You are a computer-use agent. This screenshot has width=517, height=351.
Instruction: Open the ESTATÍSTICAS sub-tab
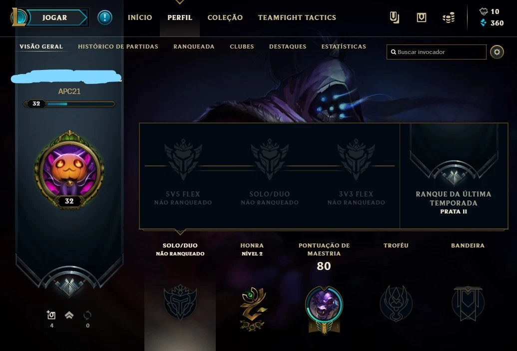coord(344,46)
